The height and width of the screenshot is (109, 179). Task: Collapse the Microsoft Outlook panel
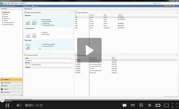[x=72, y=55]
